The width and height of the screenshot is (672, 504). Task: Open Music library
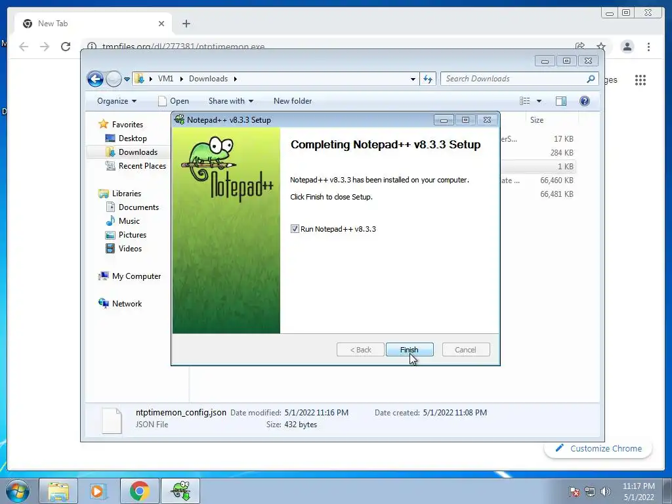tap(129, 221)
